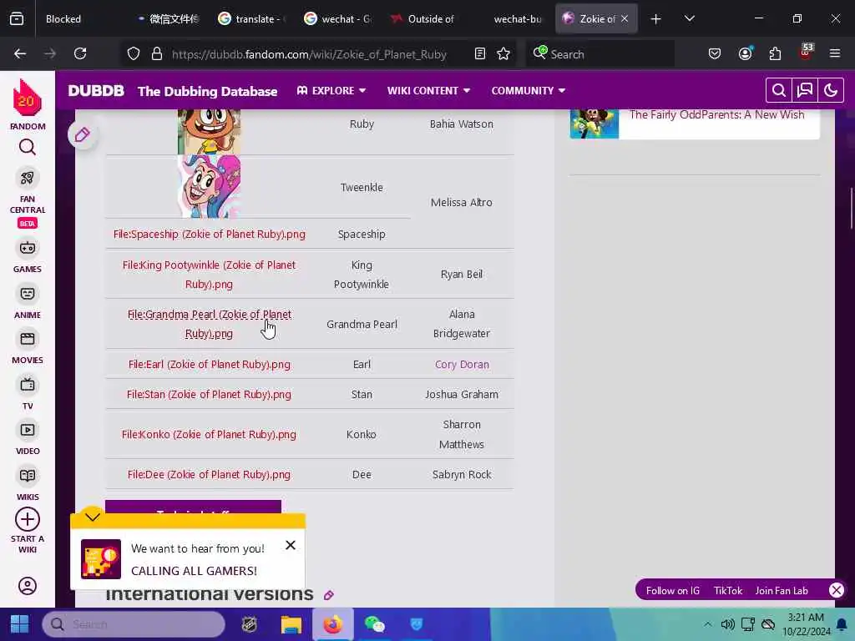
Task: Click the page edit pencil button
Action: pos(83,134)
